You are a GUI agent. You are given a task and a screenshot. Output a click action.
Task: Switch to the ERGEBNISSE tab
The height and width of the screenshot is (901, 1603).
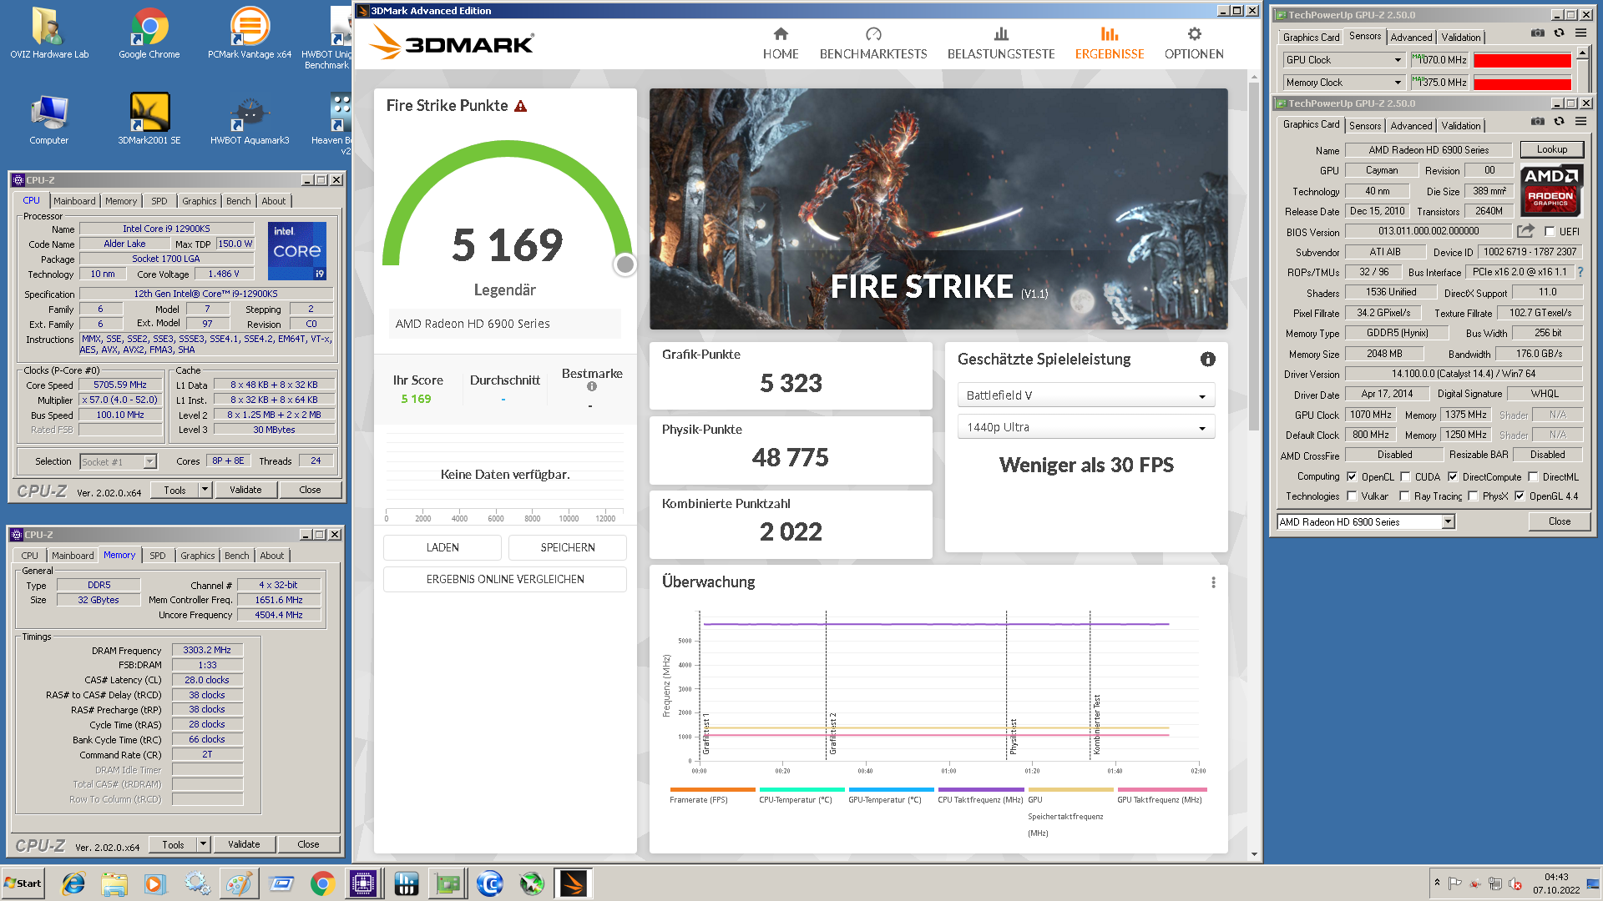(x=1110, y=43)
